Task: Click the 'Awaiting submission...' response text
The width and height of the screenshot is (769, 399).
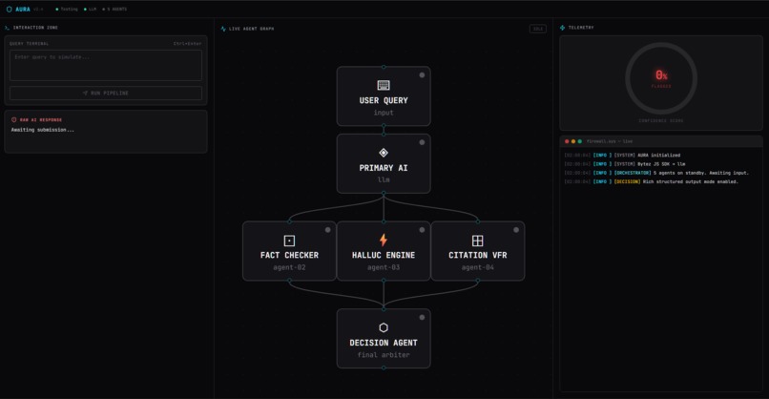Action: point(43,130)
